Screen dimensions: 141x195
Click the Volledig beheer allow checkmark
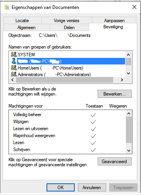(x=93, y=115)
